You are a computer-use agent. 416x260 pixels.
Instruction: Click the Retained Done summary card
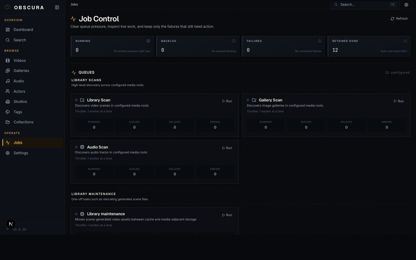pos(369,46)
